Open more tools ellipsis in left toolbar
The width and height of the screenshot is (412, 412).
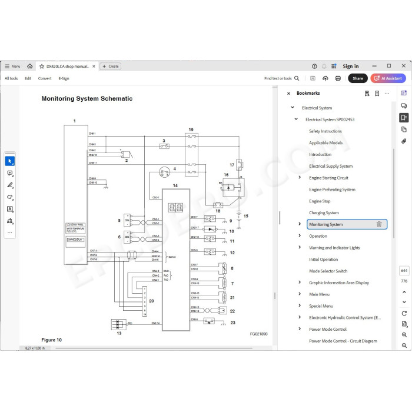click(10, 232)
